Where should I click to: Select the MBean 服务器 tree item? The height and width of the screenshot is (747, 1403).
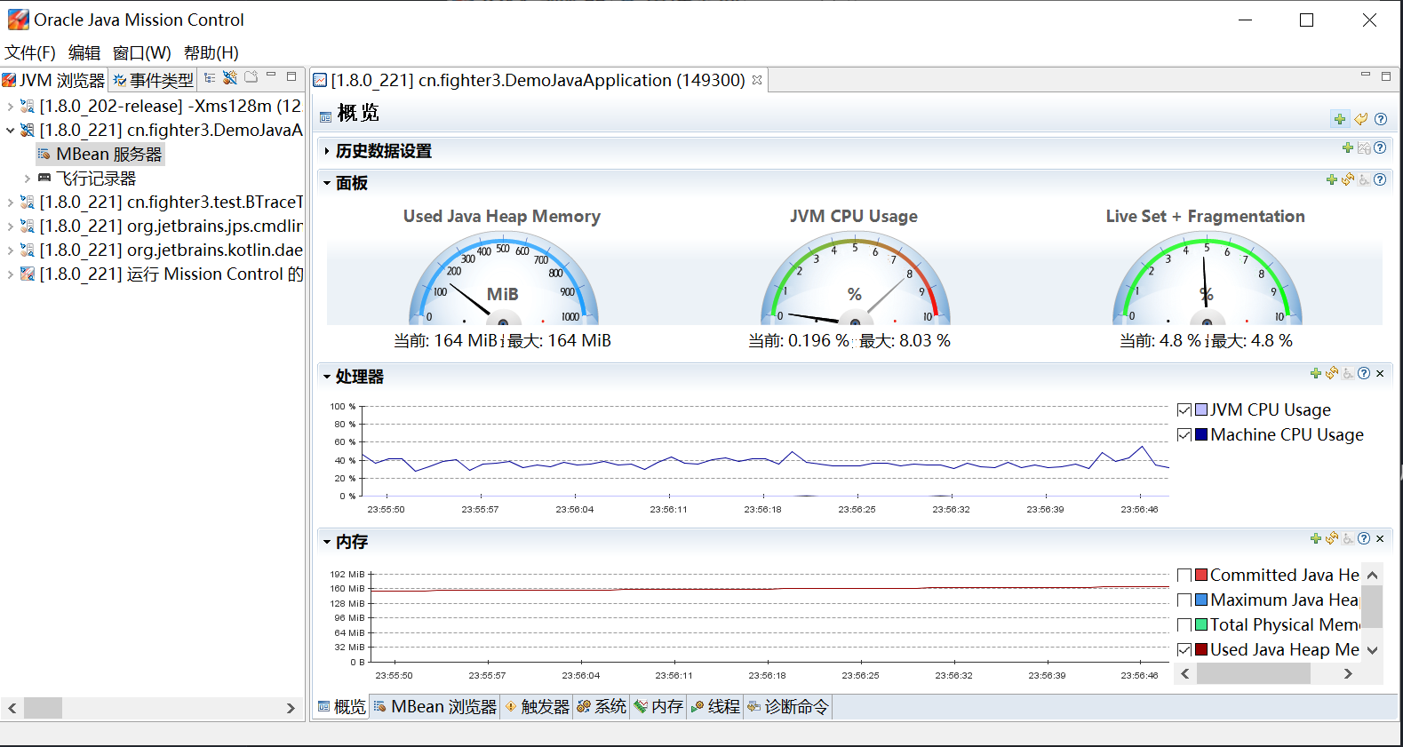pyautogui.click(x=100, y=155)
